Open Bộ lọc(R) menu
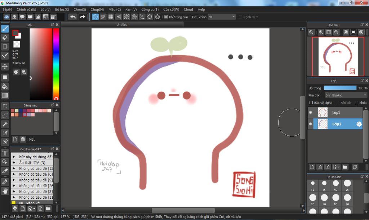Viewport: 369px width, 220px height. coord(62,9)
